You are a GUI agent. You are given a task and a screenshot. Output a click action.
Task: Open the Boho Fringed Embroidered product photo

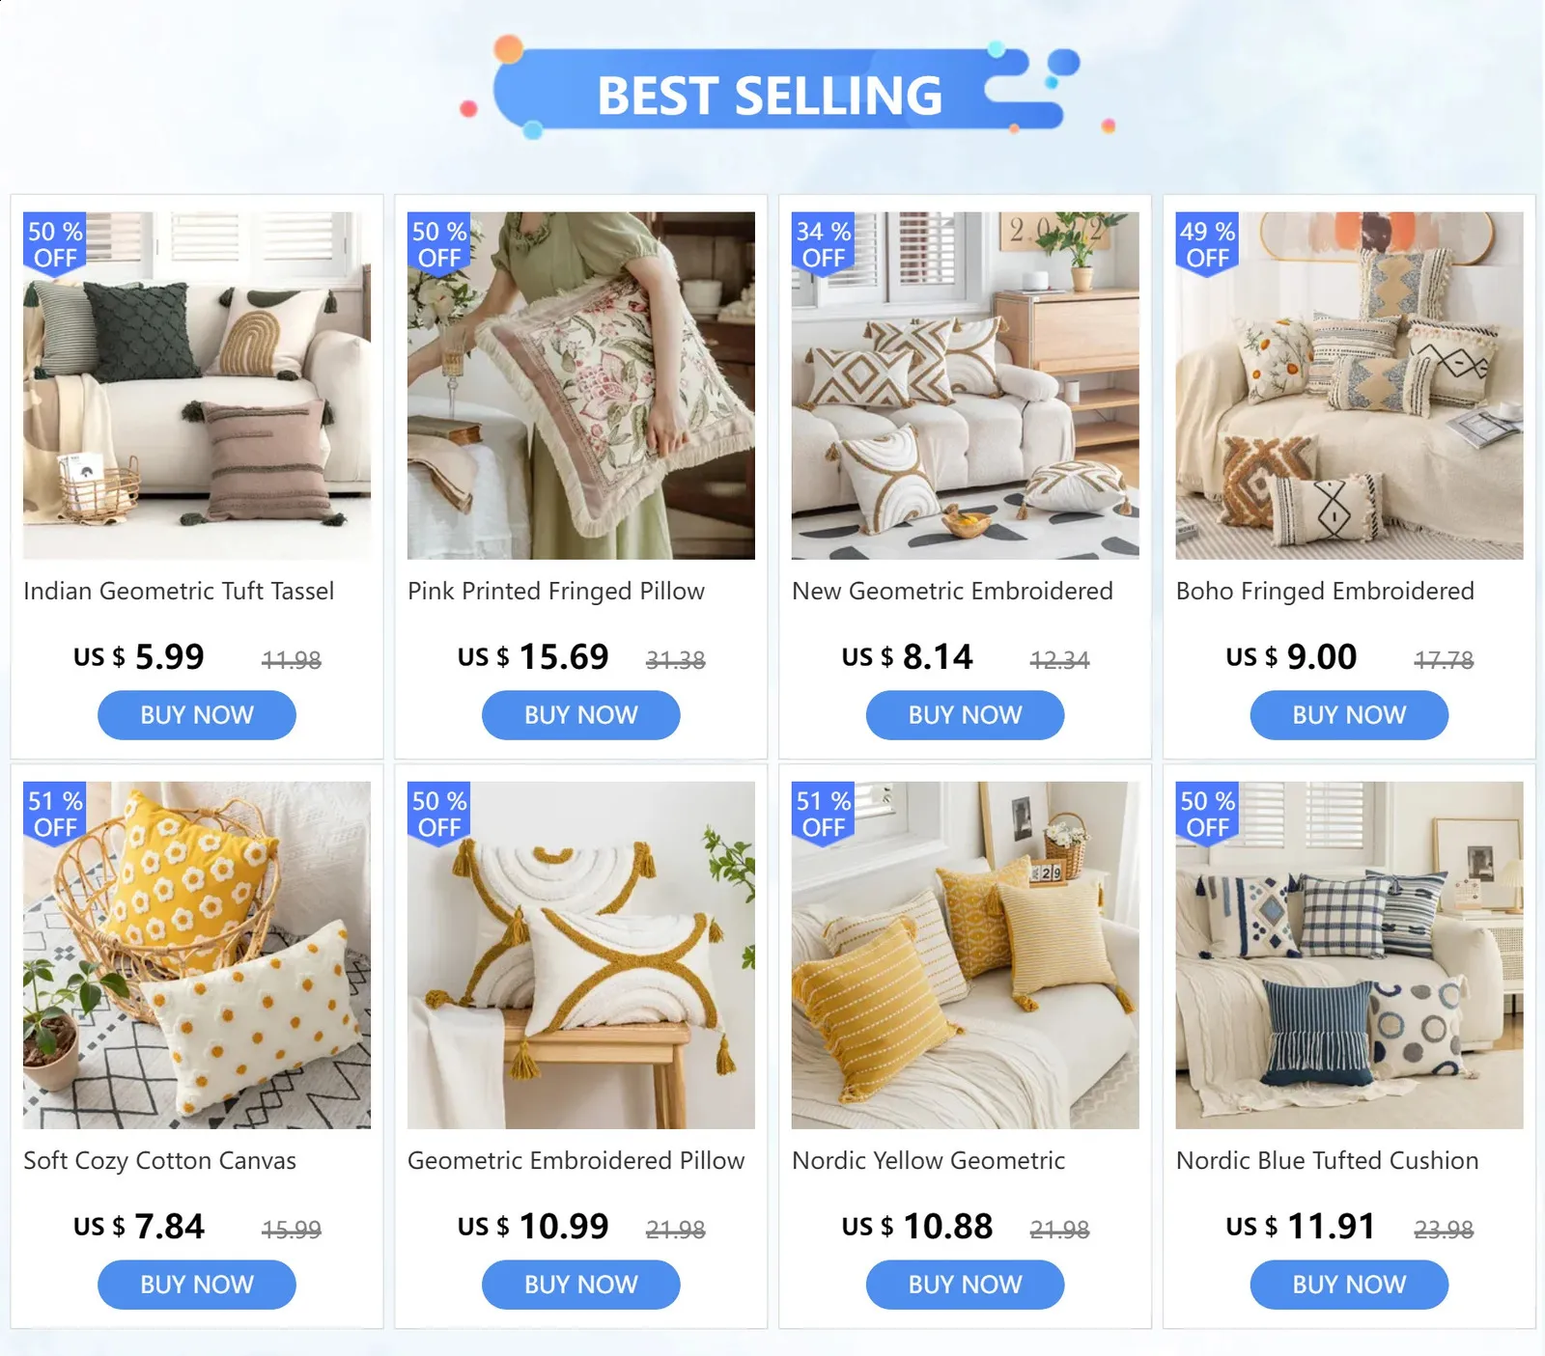(x=1350, y=386)
